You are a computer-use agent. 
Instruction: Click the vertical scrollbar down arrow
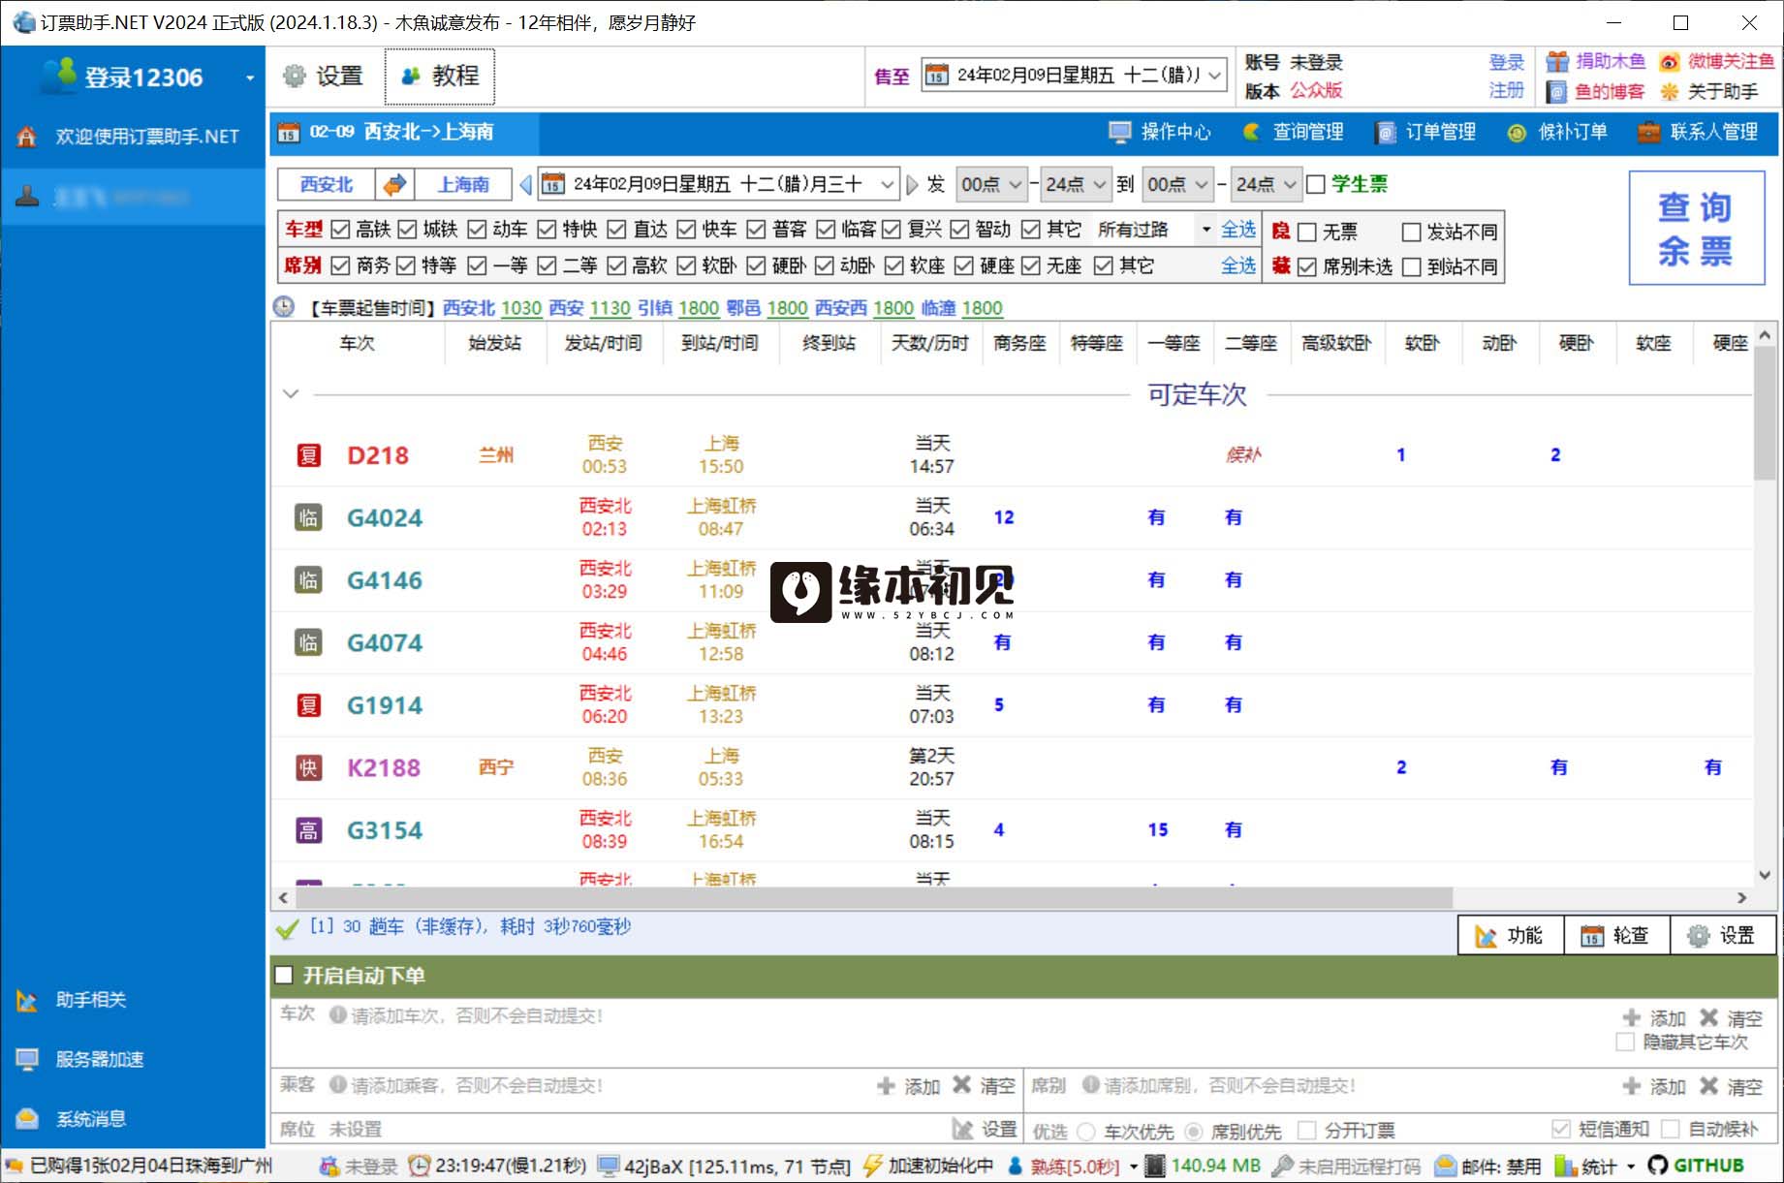(x=1765, y=875)
